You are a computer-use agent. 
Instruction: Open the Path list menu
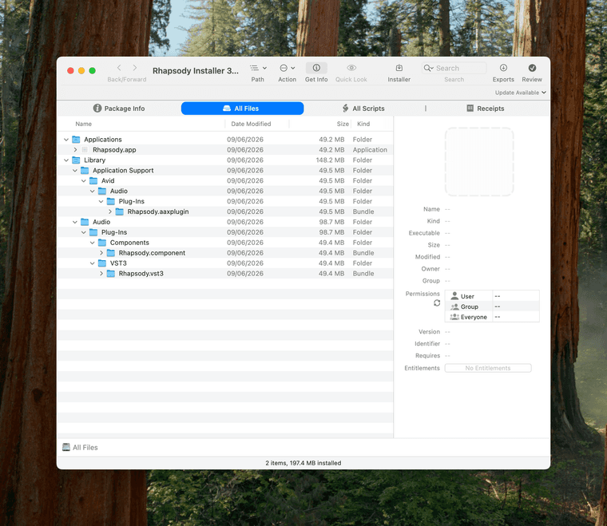258,68
